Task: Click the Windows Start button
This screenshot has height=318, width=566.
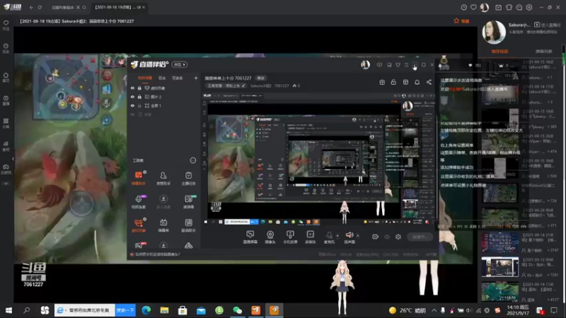Action: click(8, 310)
